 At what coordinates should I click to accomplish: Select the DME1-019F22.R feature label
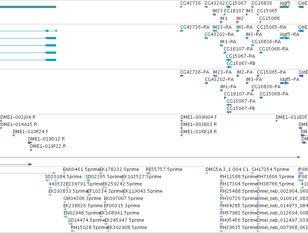[x=48, y=146]
